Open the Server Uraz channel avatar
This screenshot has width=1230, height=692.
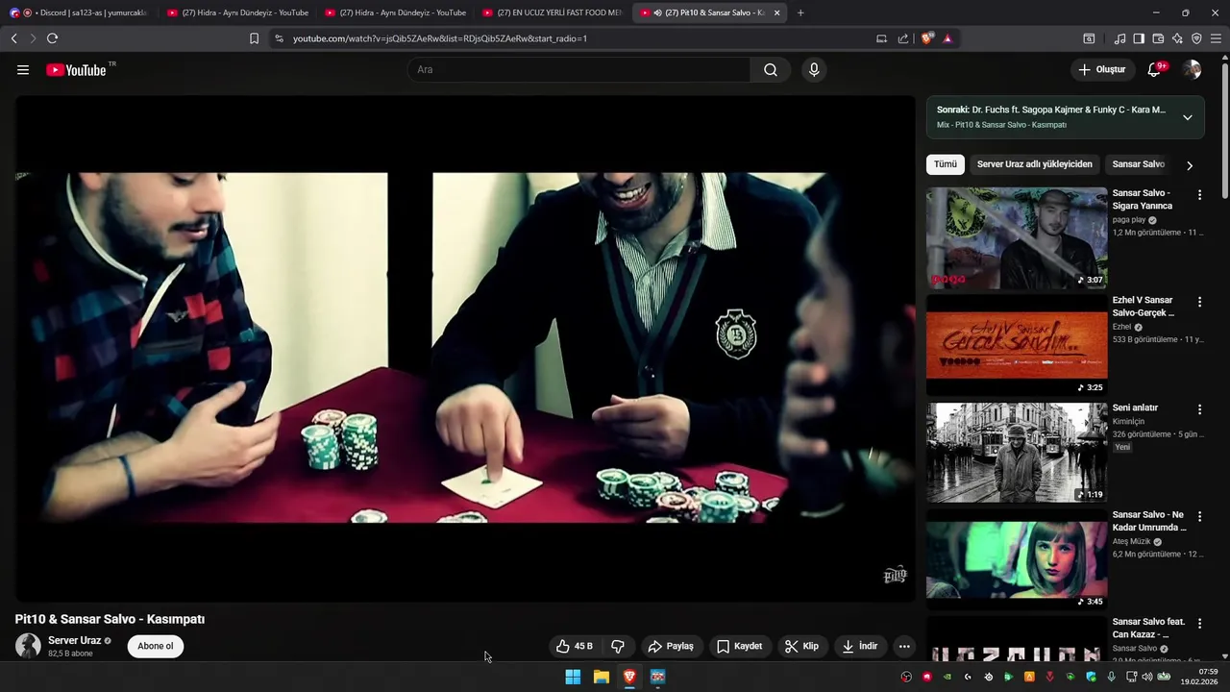pos(28,646)
